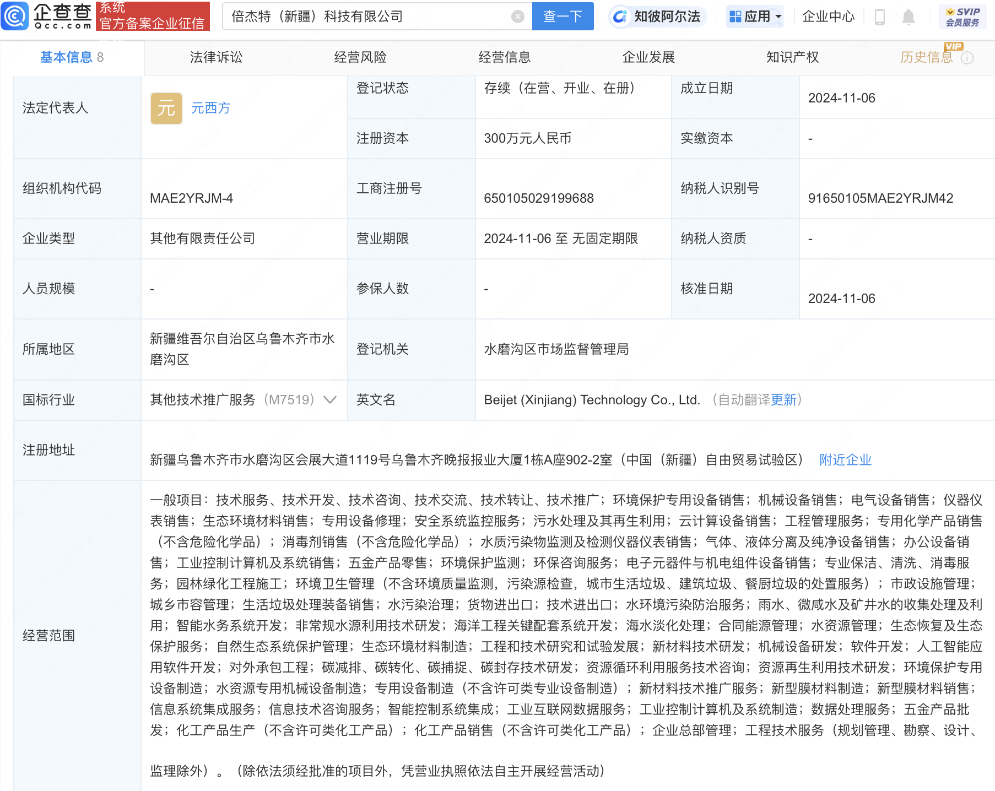Clear the search box with the X icon
This screenshot has height=791, width=995.
click(x=517, y=17)
